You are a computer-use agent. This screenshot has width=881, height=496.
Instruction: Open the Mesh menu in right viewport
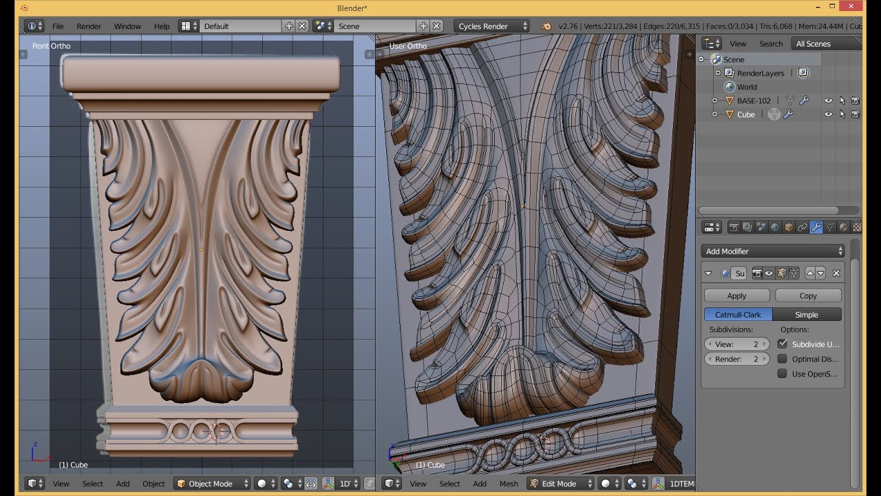pyautogui.click(x=509, y=484)
